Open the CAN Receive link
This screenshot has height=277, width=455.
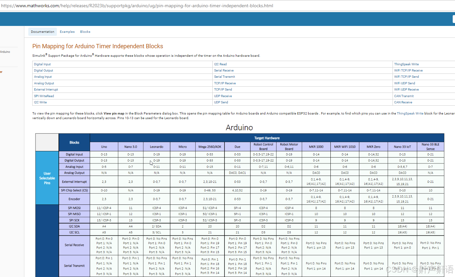point(403,102)
